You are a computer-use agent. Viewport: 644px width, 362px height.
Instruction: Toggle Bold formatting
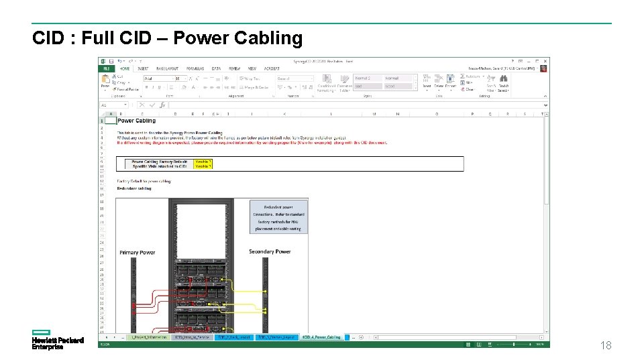[x=147, y=87]
